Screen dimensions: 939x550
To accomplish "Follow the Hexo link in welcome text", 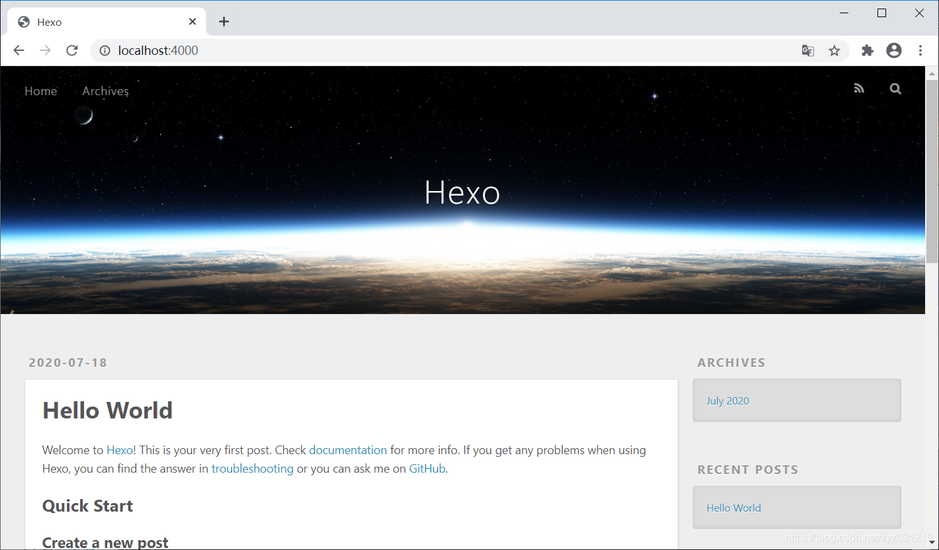I will [120, 450].
